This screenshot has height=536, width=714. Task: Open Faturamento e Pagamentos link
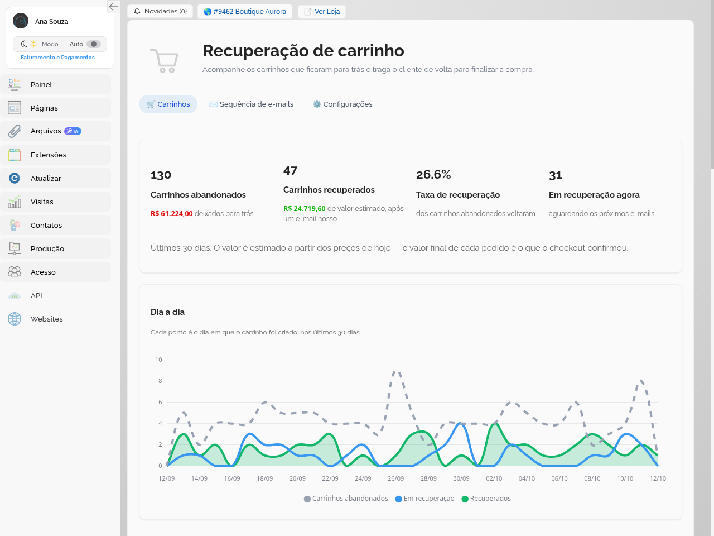click(57, 58)
